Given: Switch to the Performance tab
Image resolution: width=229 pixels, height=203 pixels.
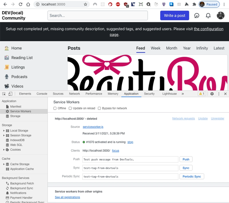Looking at the screenshot, I should point(94,94).
